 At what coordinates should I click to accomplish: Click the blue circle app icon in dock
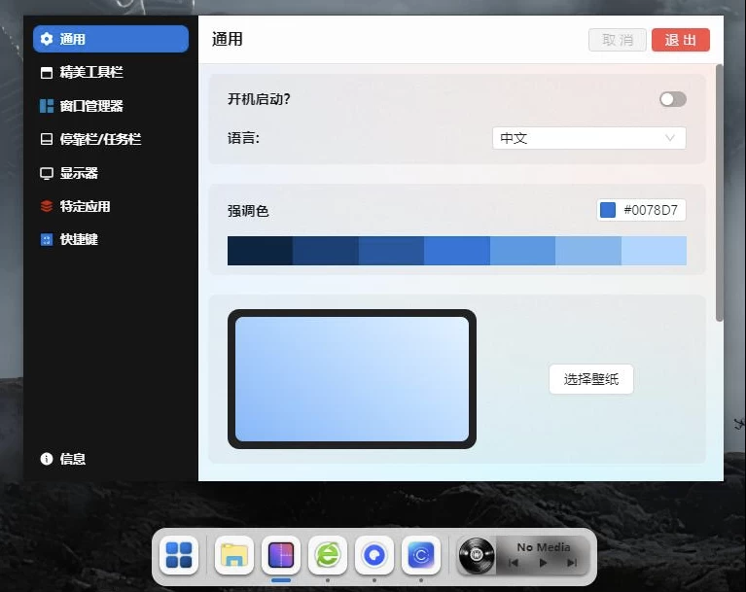pos(374,555)
